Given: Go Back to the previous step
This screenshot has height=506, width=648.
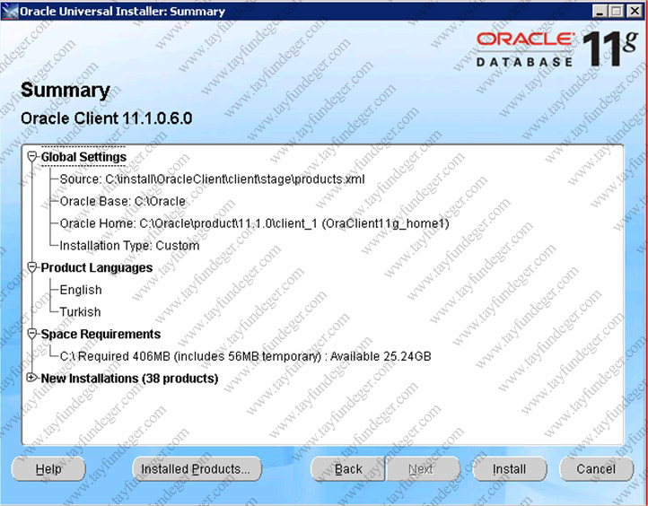Looking at the screenshot, I should [348, 469].
